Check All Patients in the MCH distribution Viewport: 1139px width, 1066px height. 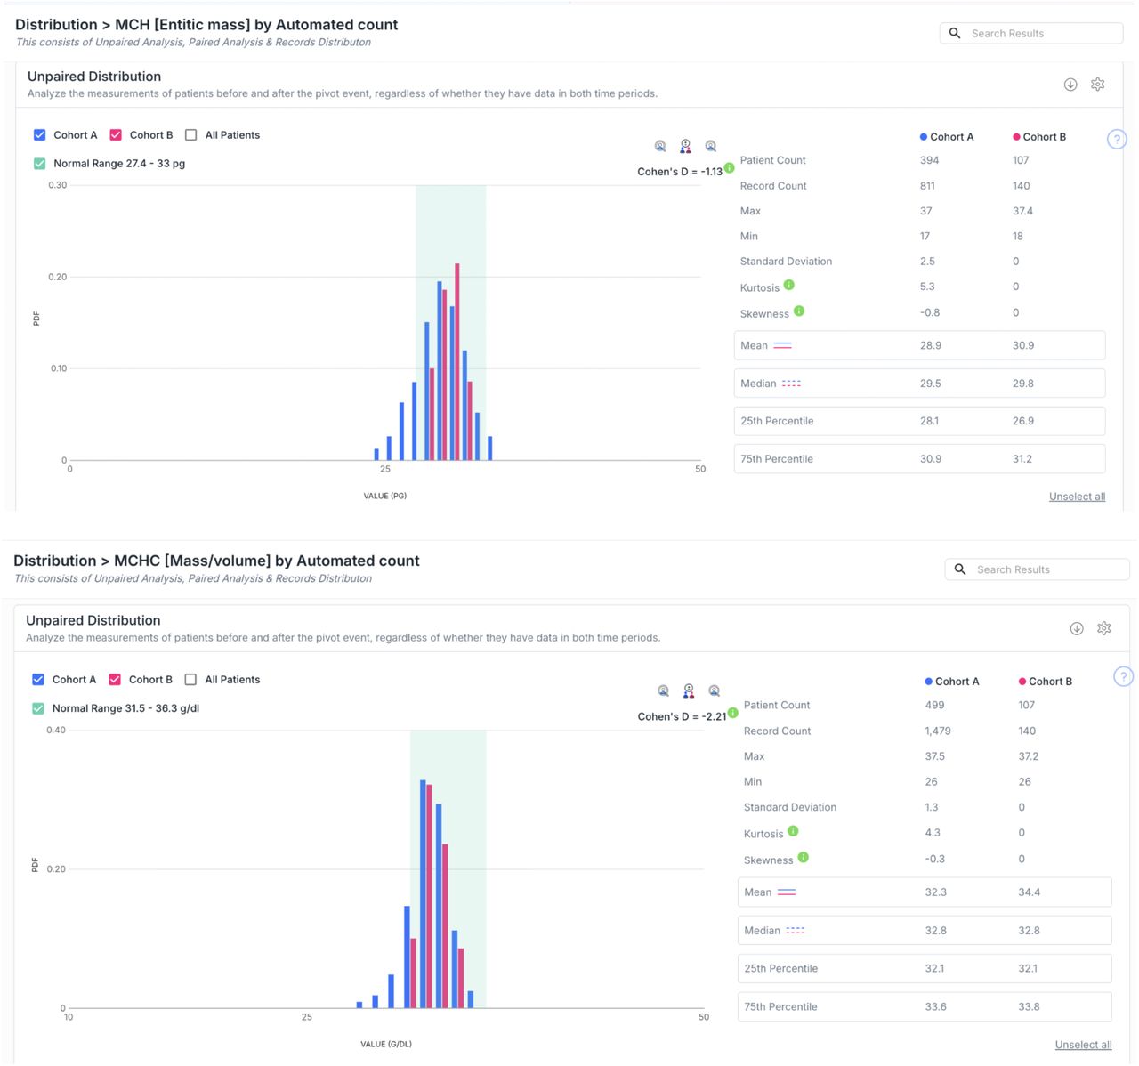coord(190,135)
